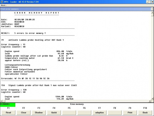Viewport: 154px width, 116px height.
Task: Click the RUNNING status indicator
Action: tap(8, 105)
